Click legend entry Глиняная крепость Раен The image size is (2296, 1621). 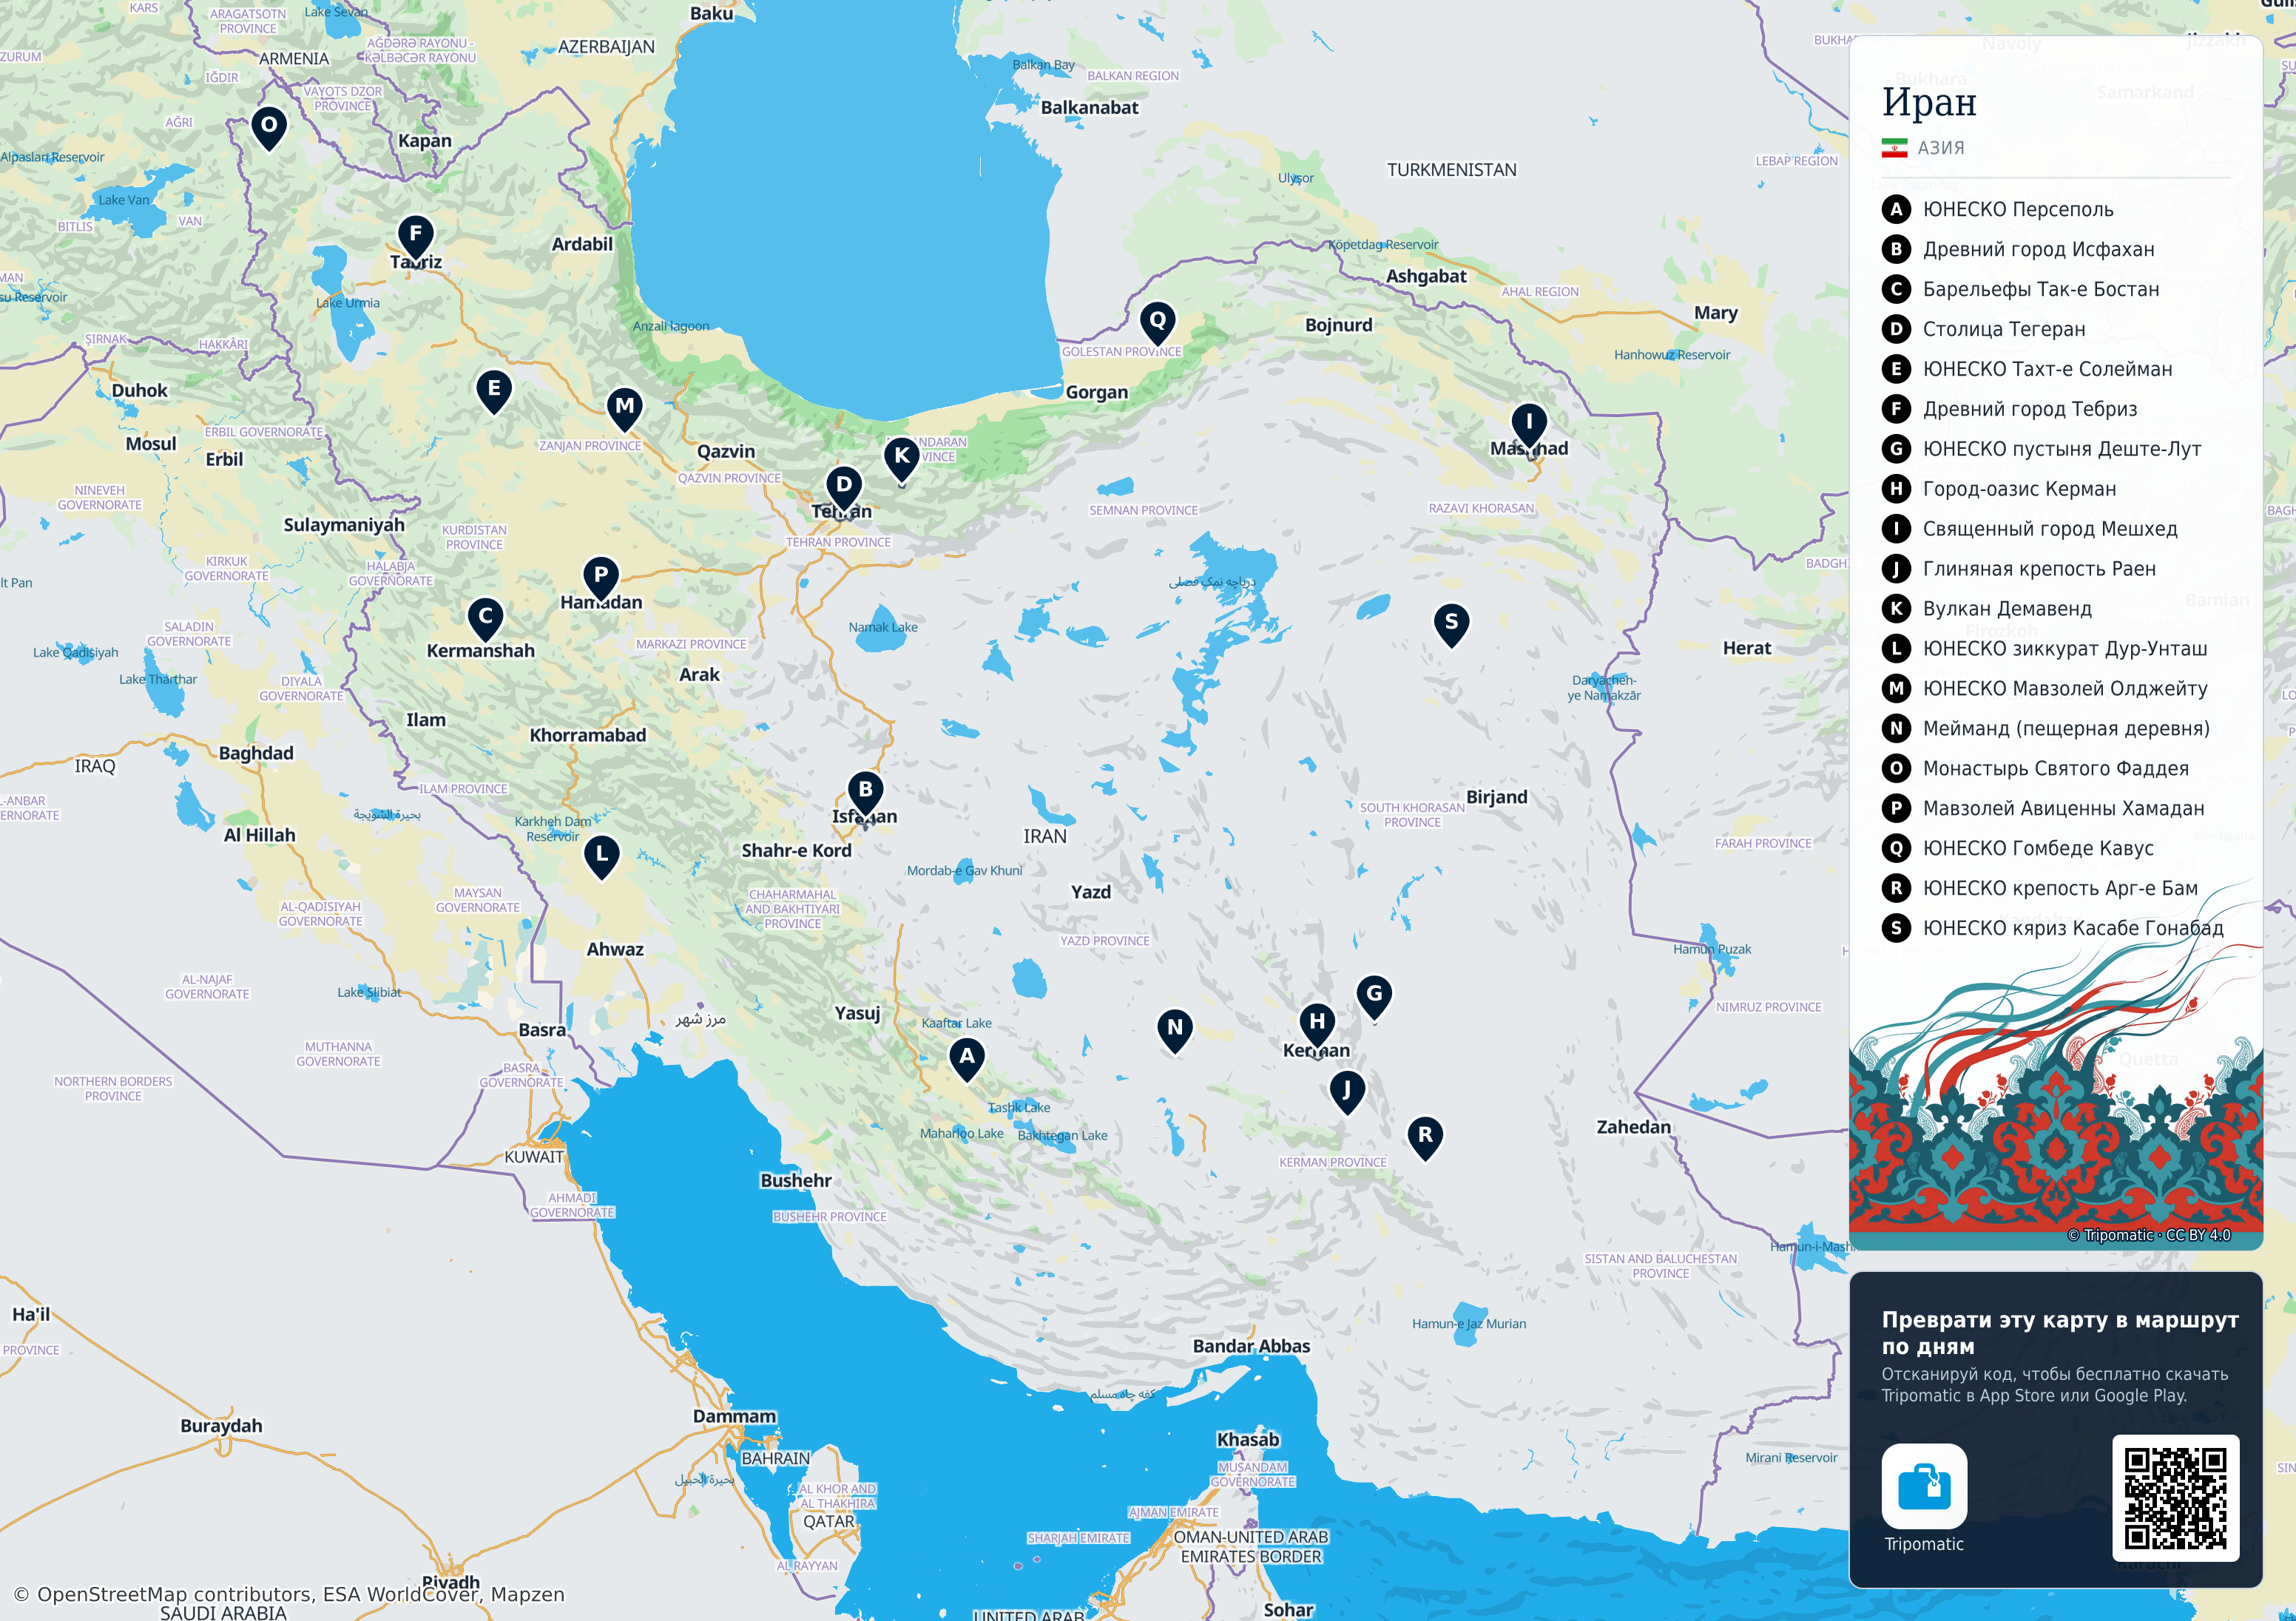pos(2019,569)
